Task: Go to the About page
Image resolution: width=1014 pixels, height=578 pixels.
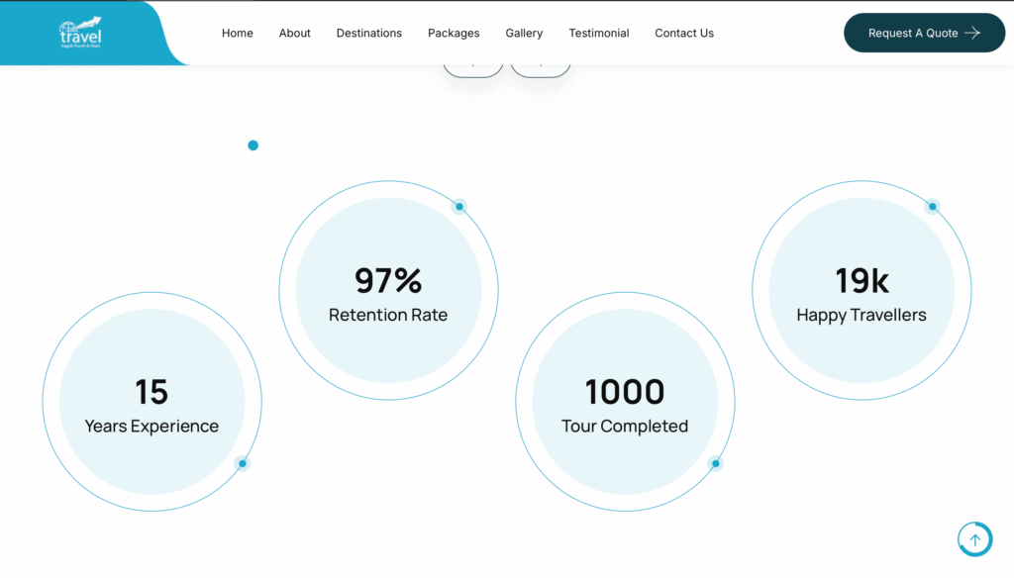Action: click(x=294, y=33)
